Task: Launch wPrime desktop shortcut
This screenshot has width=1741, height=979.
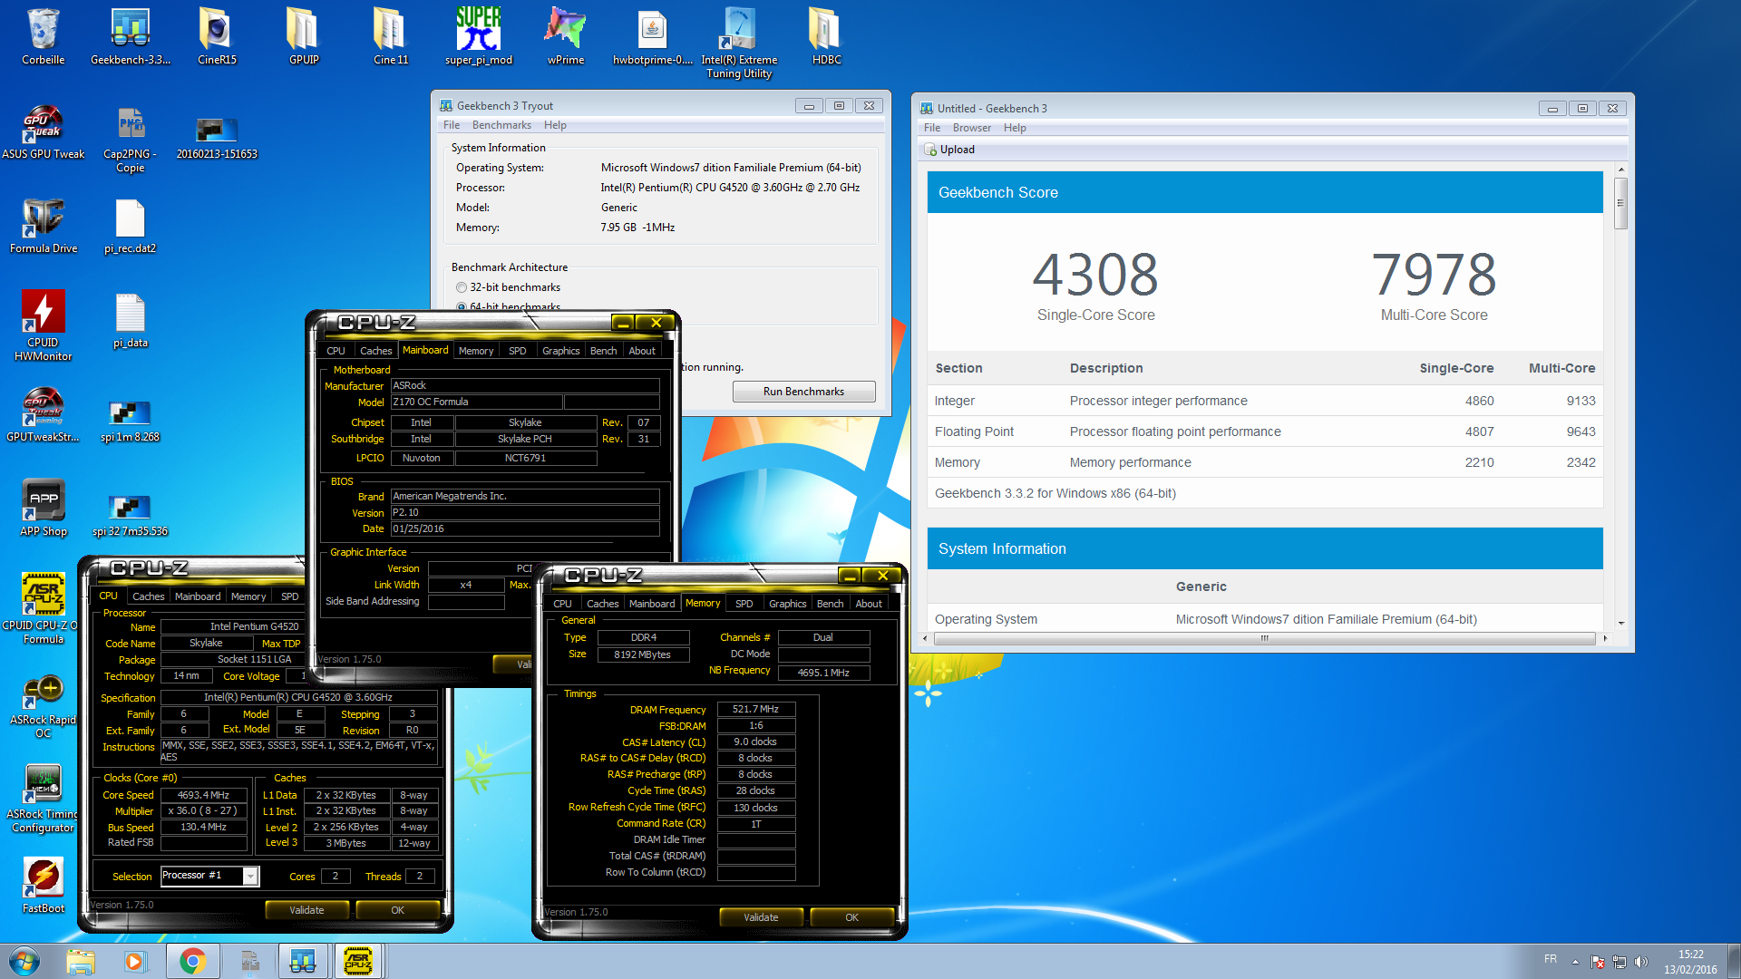Action: 565,36
